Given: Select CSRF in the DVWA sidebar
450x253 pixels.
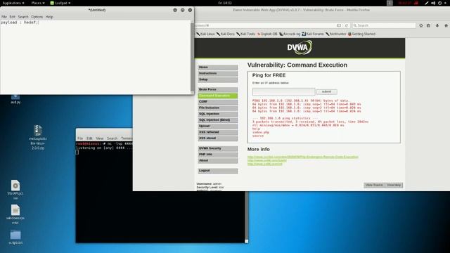Looking at the screenshot, I should 217,101.
